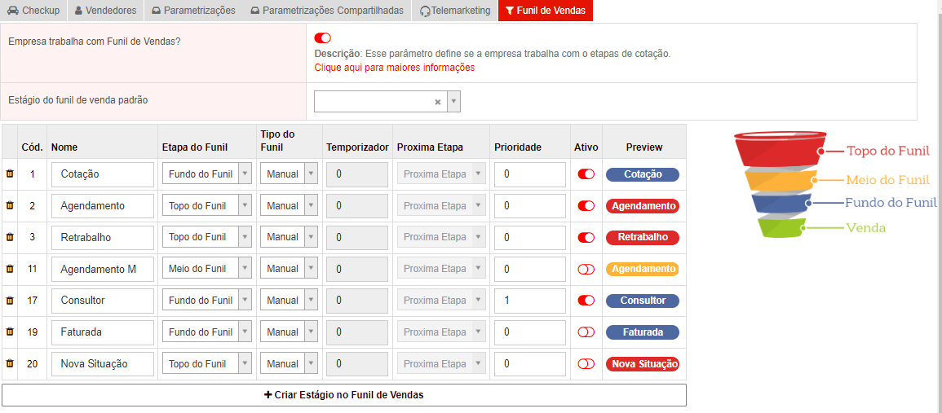
Task: Click the yellow Meio do Funil funnel segment
Action: pyautogui.click(x=781, y=179)
